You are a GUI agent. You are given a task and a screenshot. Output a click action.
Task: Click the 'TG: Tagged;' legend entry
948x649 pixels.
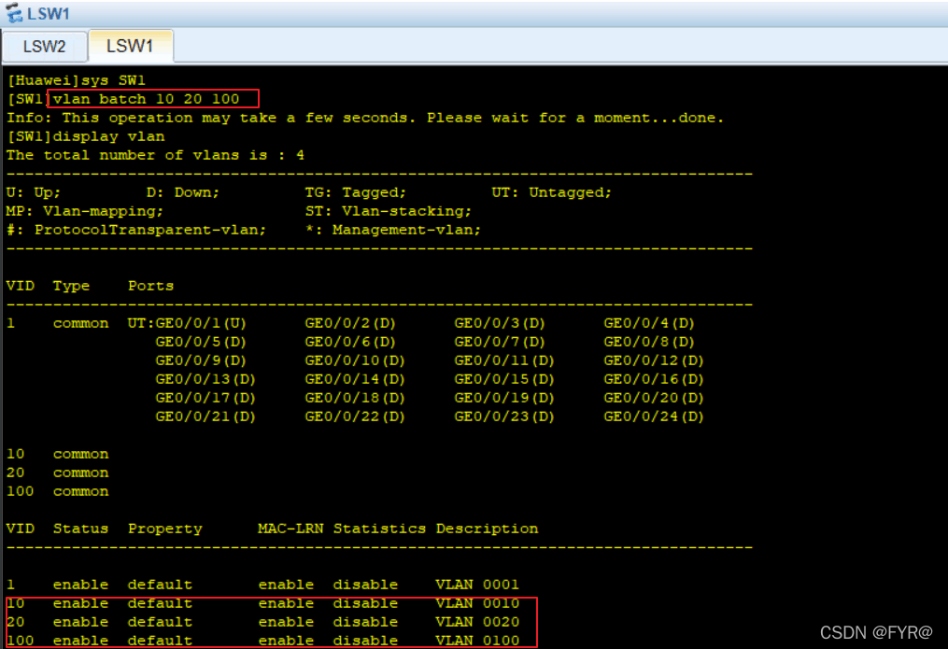(x=356, y=192)
